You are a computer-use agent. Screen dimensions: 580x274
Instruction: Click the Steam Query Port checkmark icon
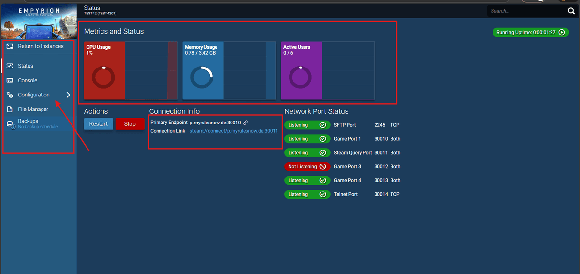[x=323, y=153]
